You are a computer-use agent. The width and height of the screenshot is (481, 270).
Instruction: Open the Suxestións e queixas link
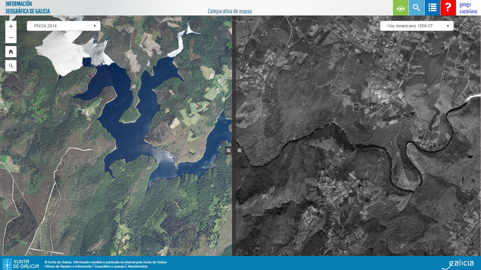[110, 266]
